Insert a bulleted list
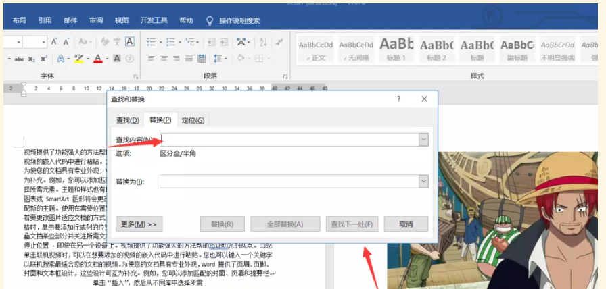 click(x=151, y=42)
